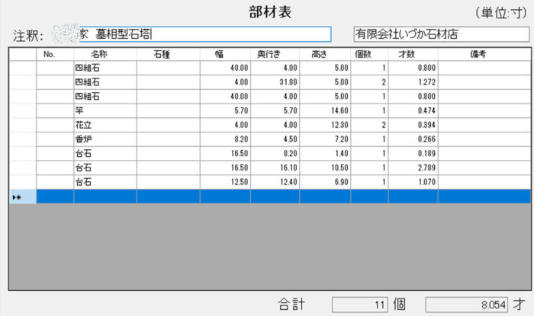Image resolution: width=534 pixels, height=316 pixels.
Task: Click the 個数 column header
Action: pyautogui.click(x=369, y=54)
